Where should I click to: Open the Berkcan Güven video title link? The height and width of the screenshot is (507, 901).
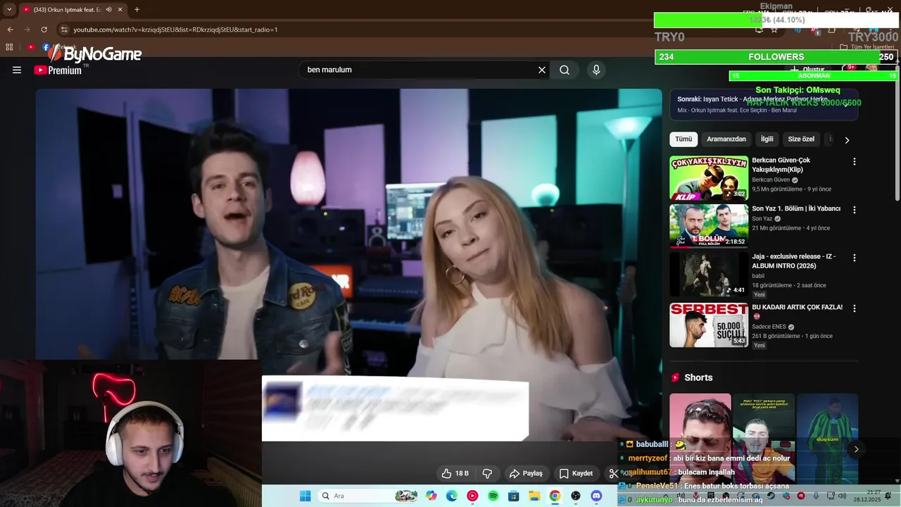781,165
